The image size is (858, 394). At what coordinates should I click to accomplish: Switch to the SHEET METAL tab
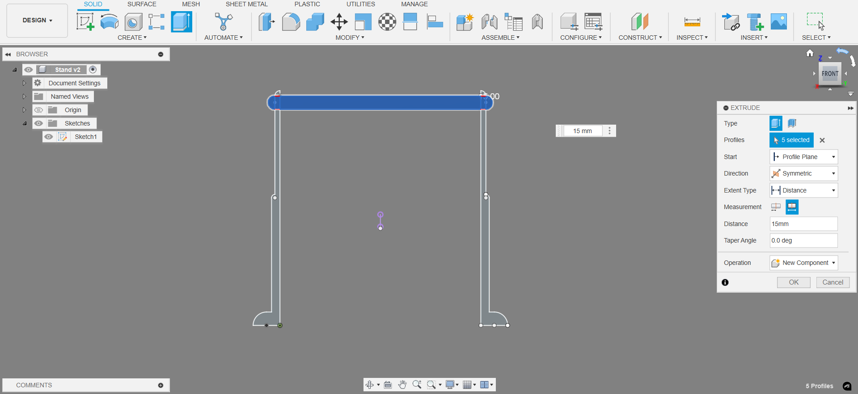[246, 4]
